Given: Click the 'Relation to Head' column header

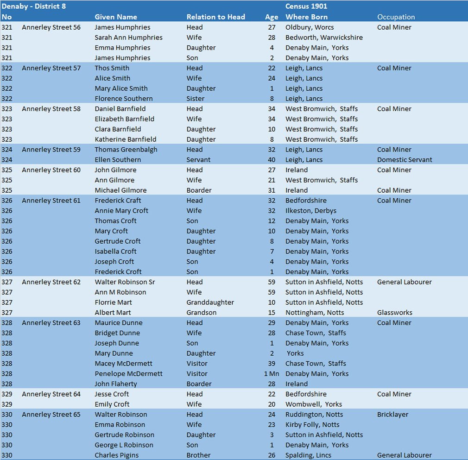Looking at the screenshot, I should pyautogui.click(x=215, y=17).
